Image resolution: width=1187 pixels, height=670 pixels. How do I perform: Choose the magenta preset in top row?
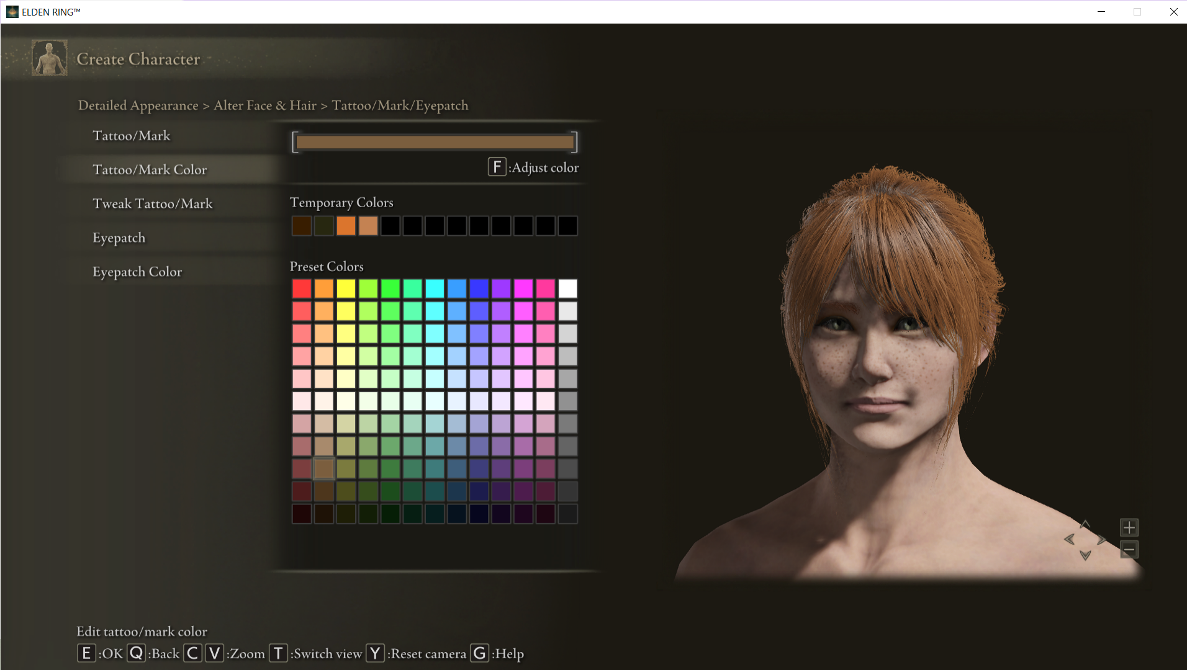523,288
